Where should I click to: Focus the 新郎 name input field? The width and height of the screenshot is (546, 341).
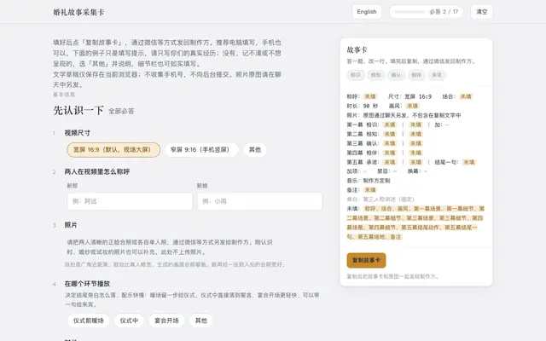tap(130, 201)
